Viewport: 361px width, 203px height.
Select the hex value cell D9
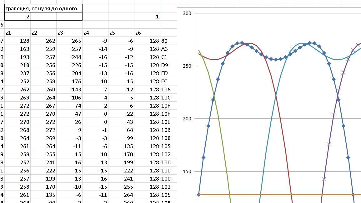(168, 65)
